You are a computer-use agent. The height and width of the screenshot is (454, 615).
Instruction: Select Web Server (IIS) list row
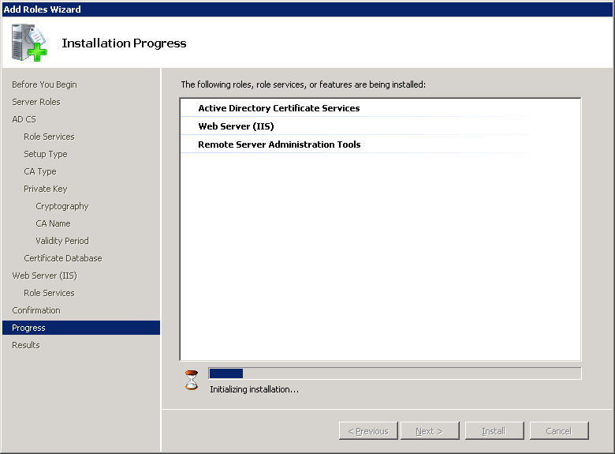tap(380, 126)
